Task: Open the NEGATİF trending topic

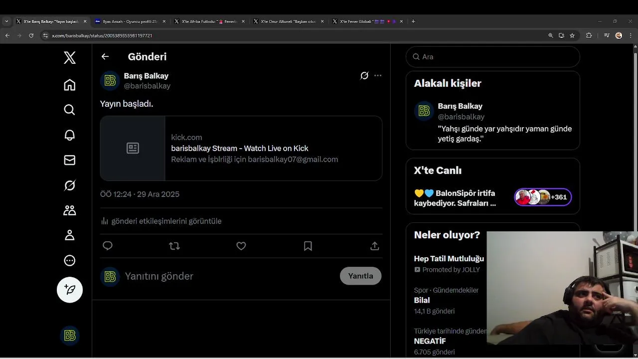Action: [x=430, y=341]
